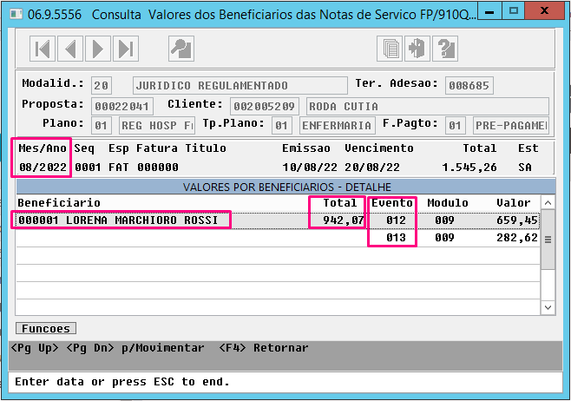Maximize the Consulta Valores window
The image size is (571, 401).
[x=514, y=11]
